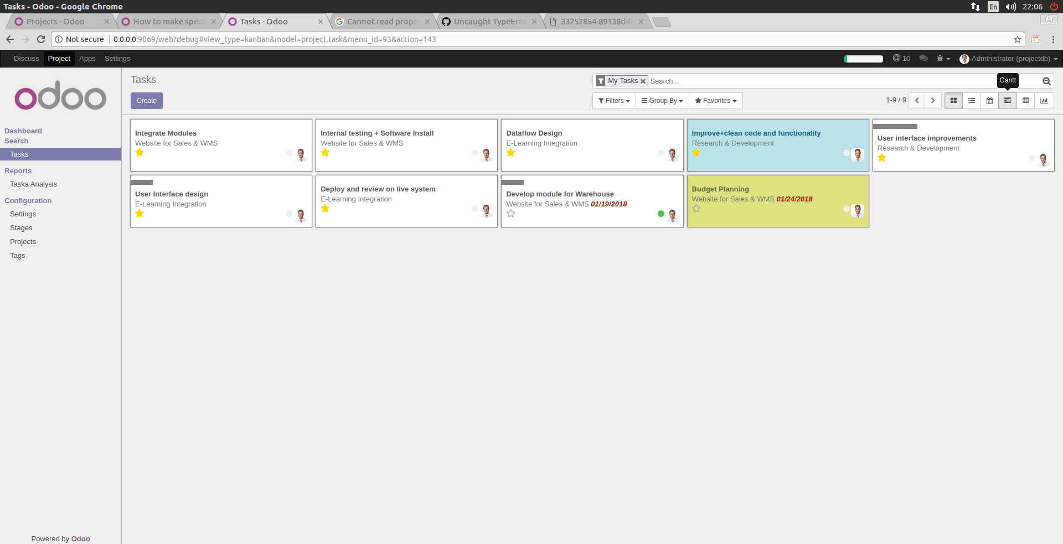This screenshot has width=1063, height=544.
Task: Open the Pivot view icon
Action: coord(1026,101)
